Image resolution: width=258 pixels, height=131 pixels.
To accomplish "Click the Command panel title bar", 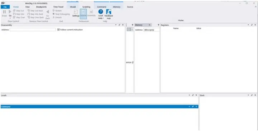I will point(99,107).
